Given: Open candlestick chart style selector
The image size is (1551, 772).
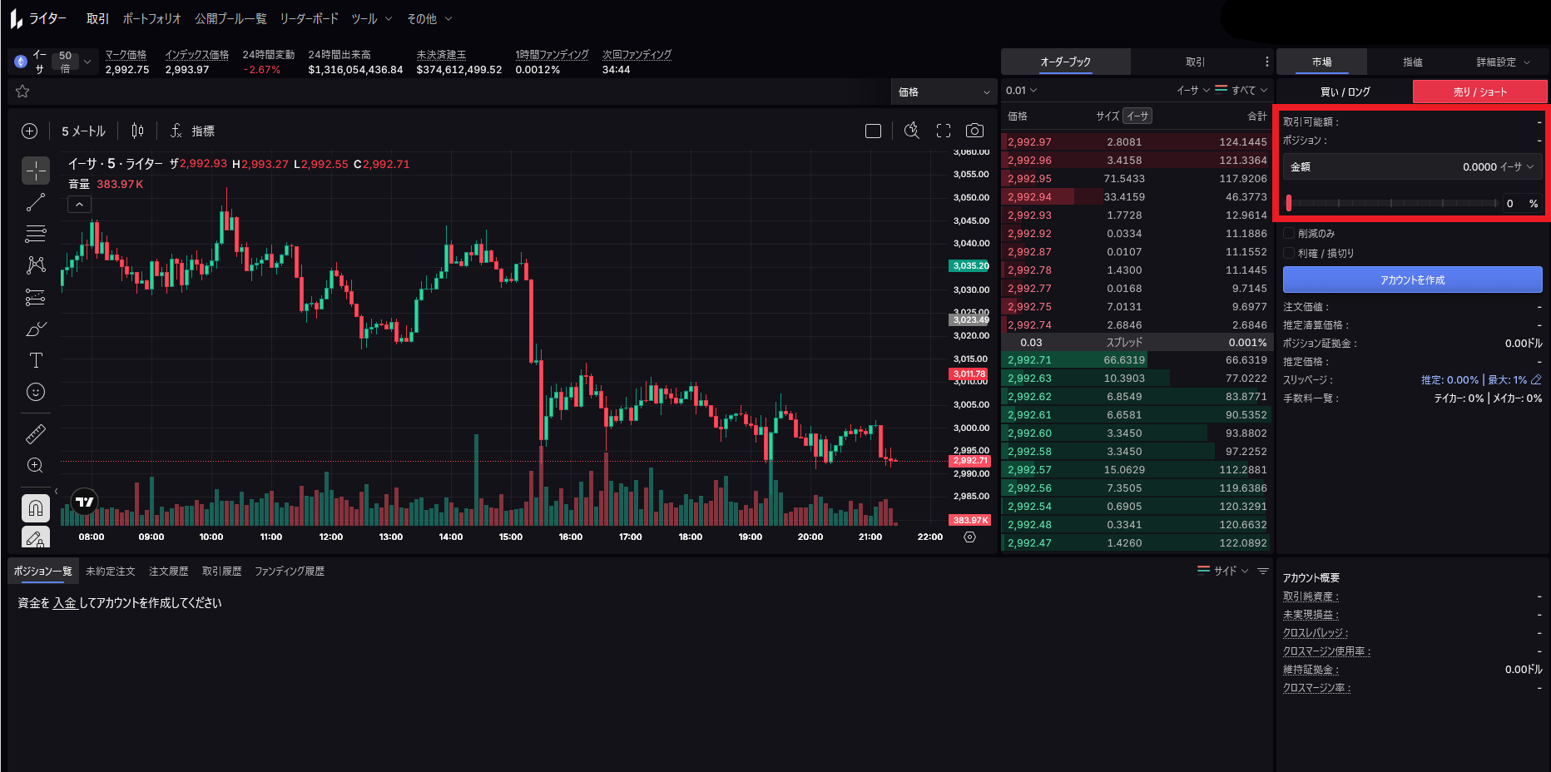Looking at the screenshot, I should coord(137,131).
